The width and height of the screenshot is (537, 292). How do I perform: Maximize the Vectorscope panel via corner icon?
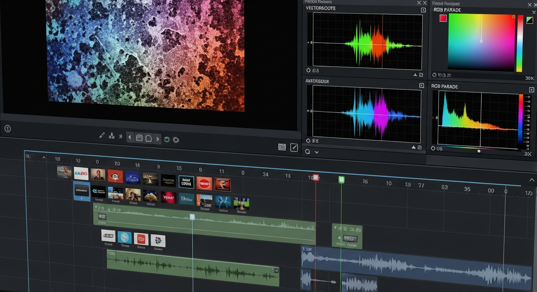[423, 10]
